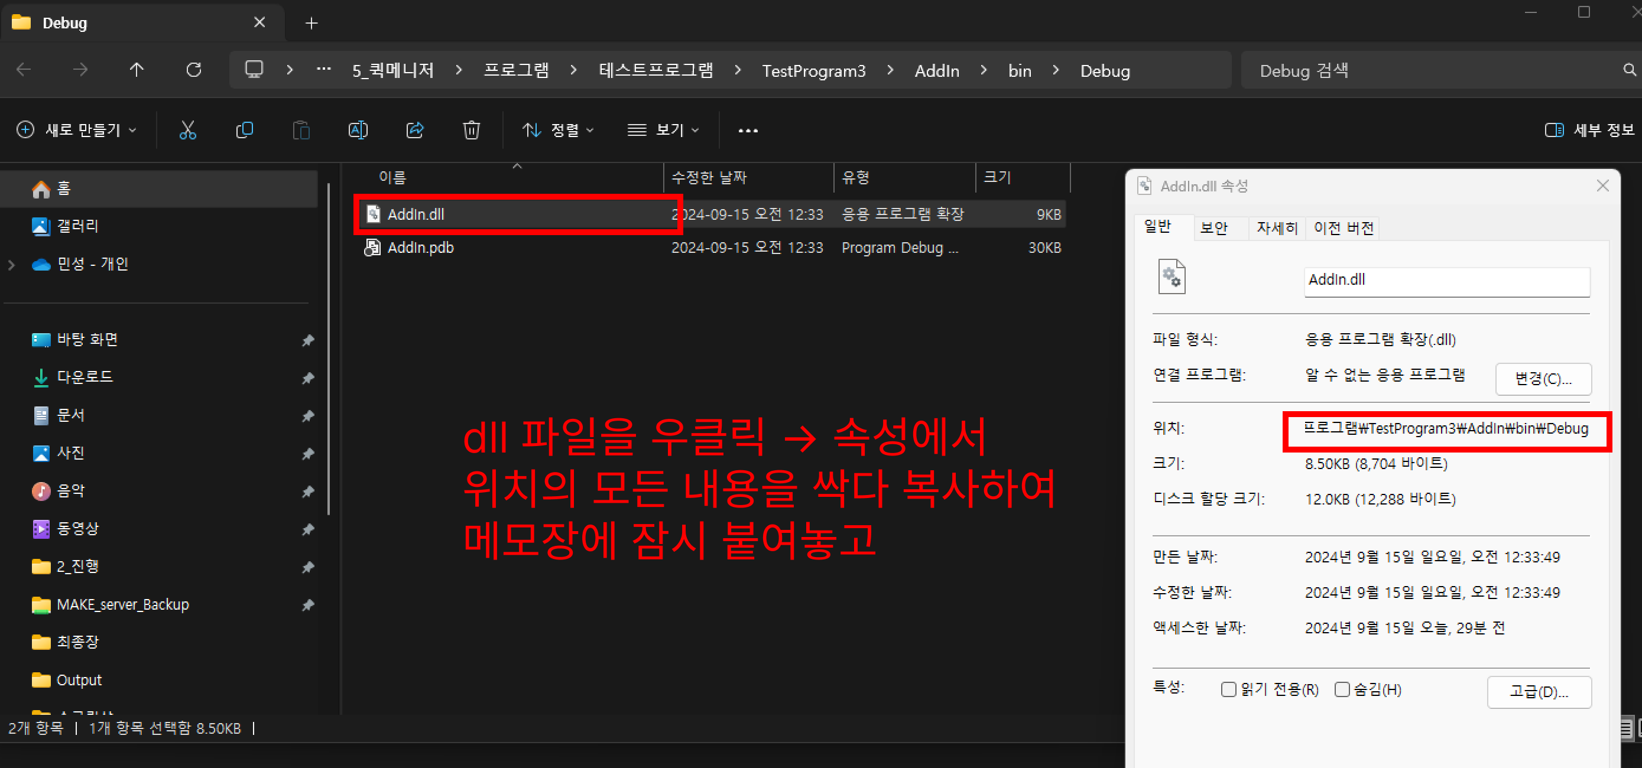The image size is (1642, 768).
Task: Click the Copy icon in toolbar
Action: point(244,130)
